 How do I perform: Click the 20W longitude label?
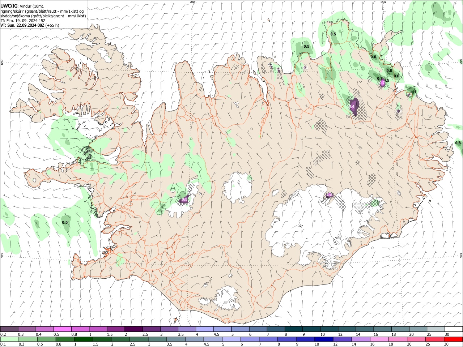(x=192, y=2)
